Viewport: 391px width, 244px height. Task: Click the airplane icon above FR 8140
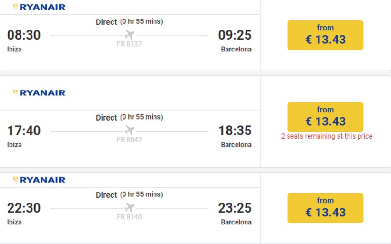[129, 208]
